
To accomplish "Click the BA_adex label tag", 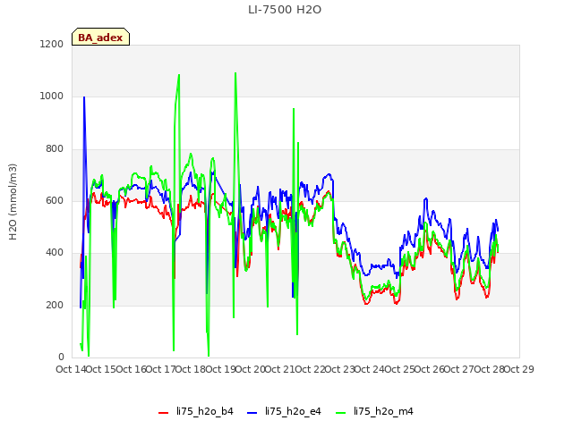I will point(100,37).
